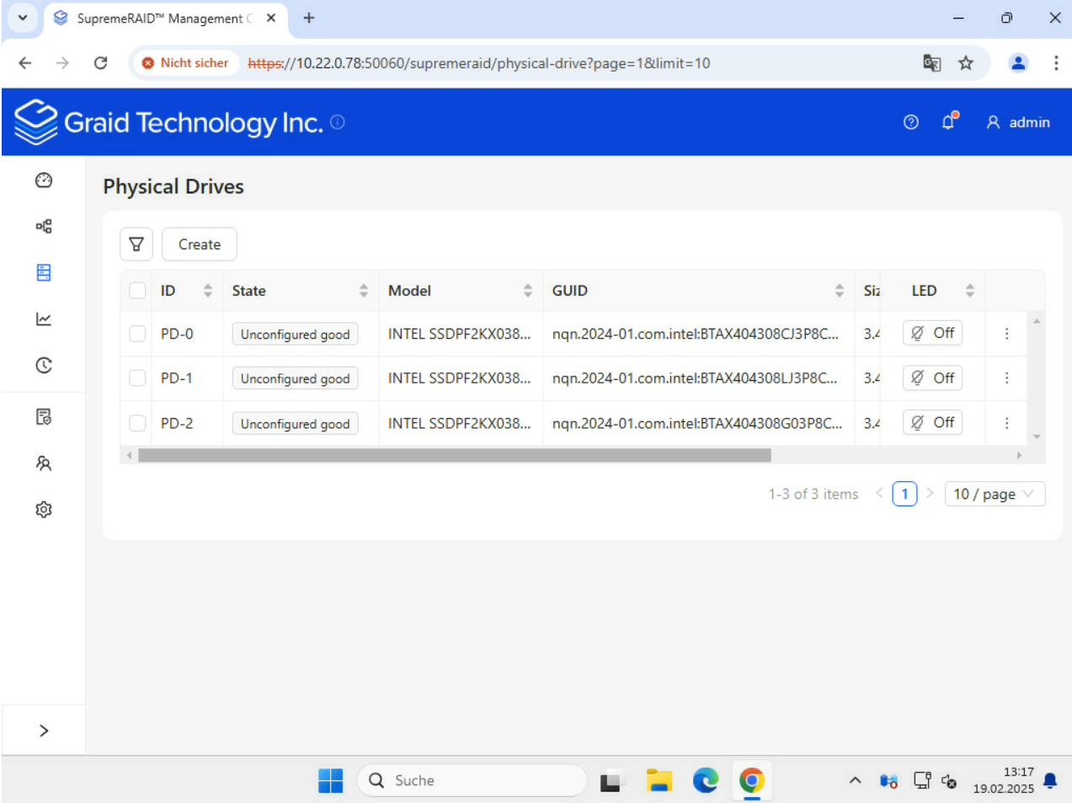1072x803 pixels.
Task: Open the Windows Start button
Action: pos(330,780)
